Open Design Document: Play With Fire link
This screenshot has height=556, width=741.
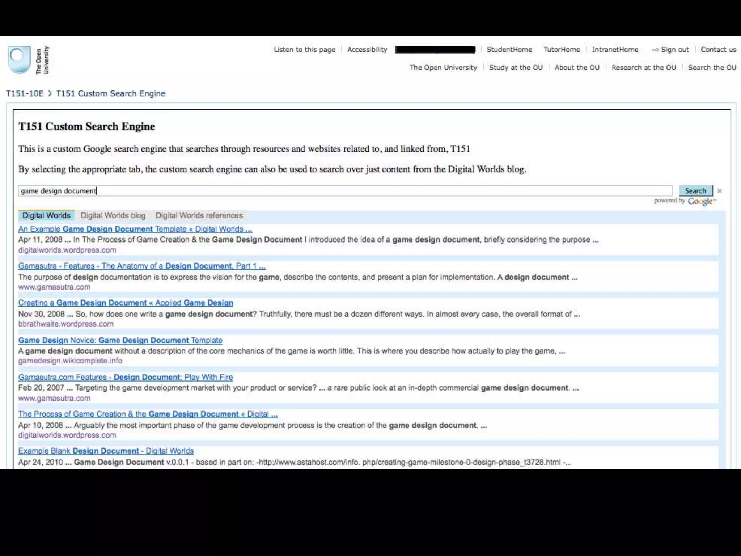point(126,377)
